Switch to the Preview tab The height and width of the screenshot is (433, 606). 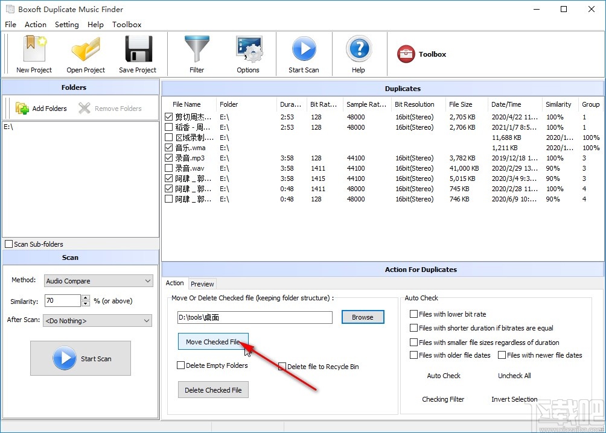click(x=202, y=284)
